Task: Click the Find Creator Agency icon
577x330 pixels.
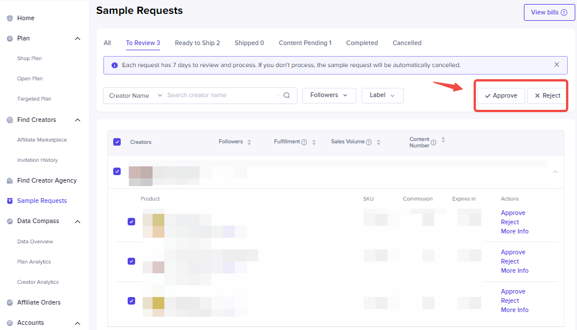Action: [10, 181]
